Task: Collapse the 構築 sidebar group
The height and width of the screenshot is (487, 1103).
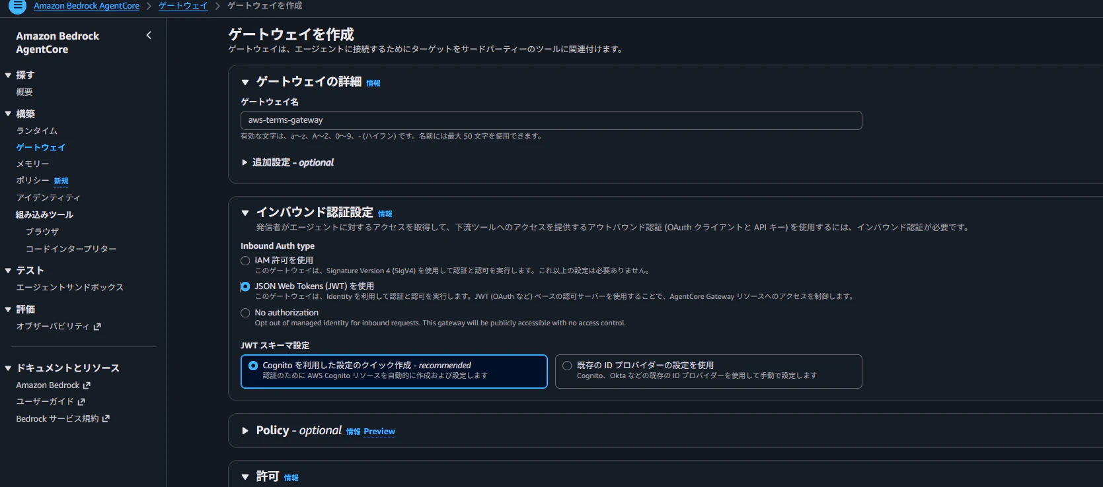Action: pos(8,114)
